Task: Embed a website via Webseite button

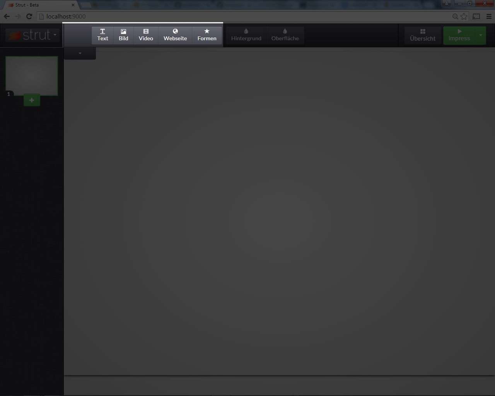Action: click(x=175, y=35)
